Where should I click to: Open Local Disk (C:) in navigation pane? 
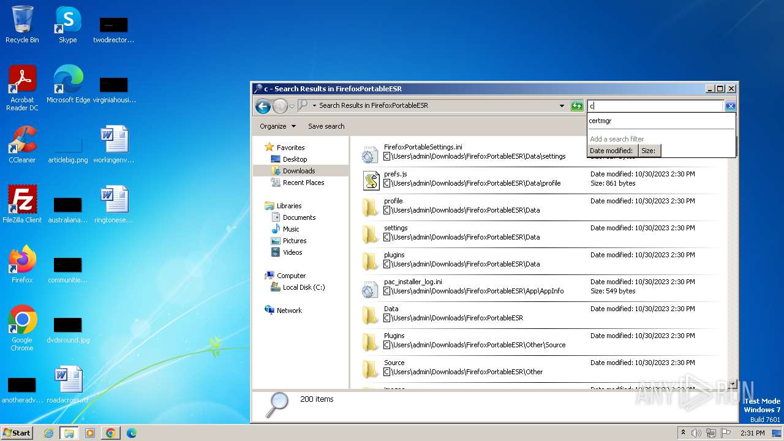tap(304, 287)
